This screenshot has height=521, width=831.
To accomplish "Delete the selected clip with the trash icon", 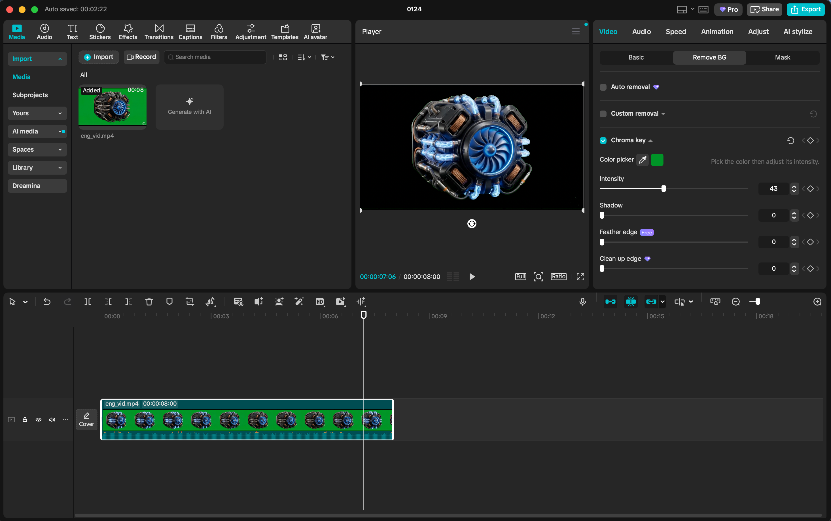I will tap(149, 302).
